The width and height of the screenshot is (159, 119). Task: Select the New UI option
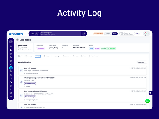(115, 34)
